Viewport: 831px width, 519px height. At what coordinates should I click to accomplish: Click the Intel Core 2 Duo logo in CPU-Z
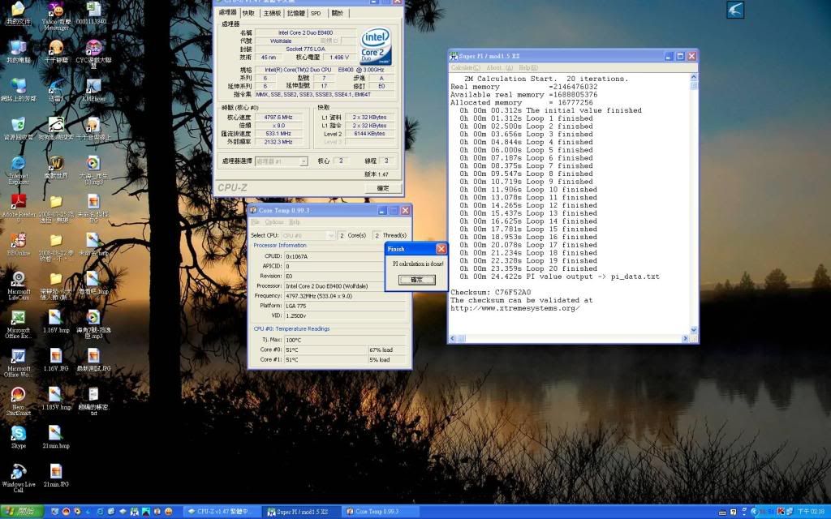(x=376, y=45)
